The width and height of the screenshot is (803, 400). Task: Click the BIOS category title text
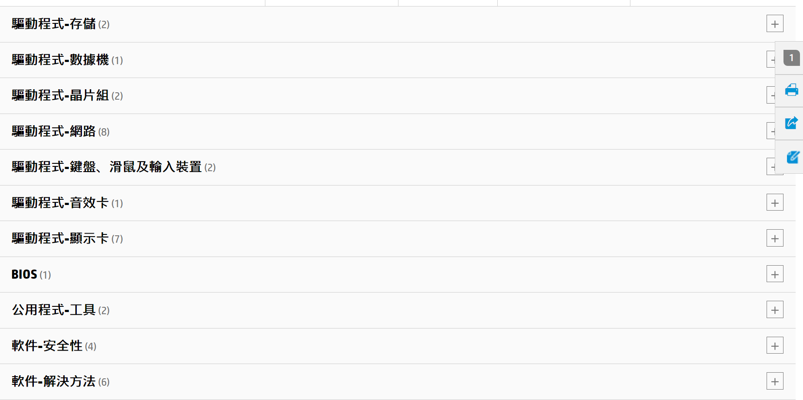24,274
